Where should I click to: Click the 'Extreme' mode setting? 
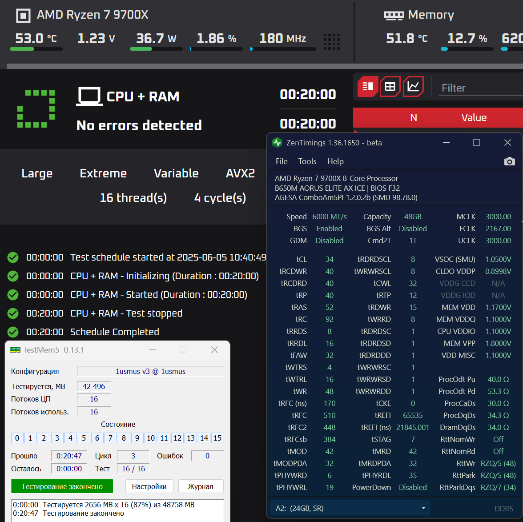pos(103,173)
